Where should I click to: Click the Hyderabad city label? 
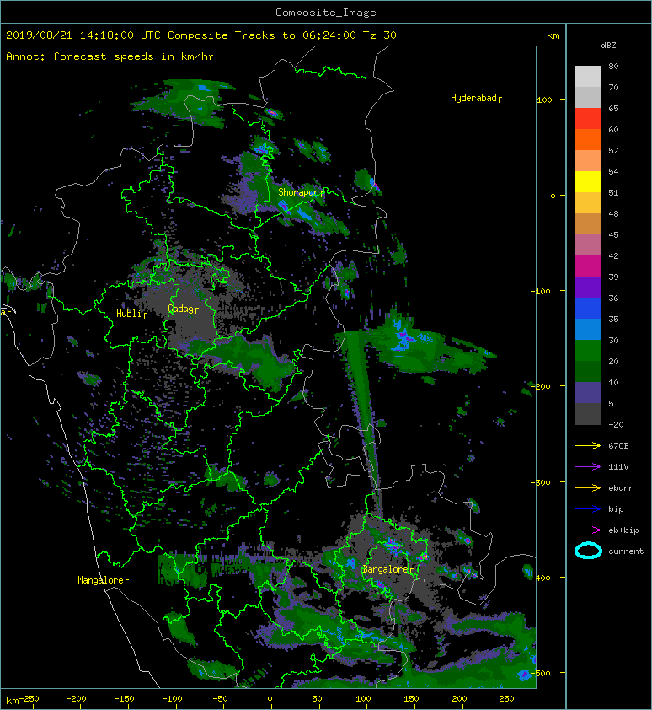pyautogui.click(x=476, y=98)
